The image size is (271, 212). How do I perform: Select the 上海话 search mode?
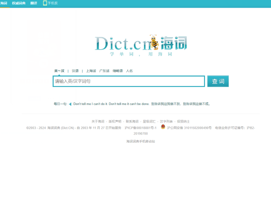(x=91, y=71)
